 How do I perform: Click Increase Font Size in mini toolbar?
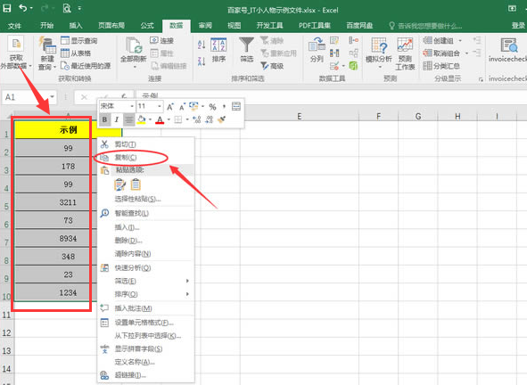click(x=170, y=107)
